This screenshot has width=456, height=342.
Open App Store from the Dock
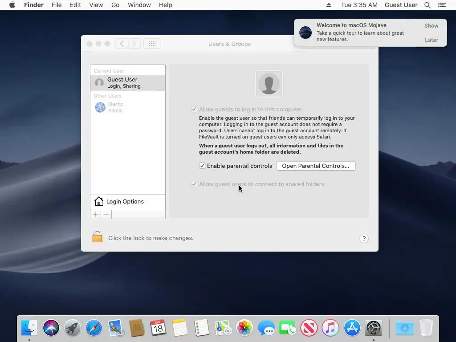[x=352, y=328]
